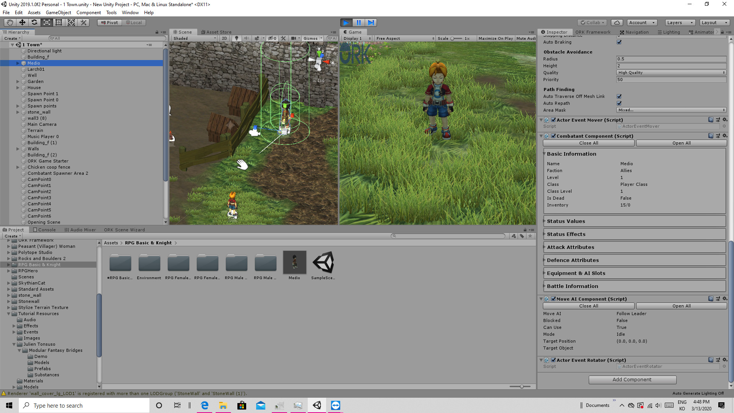Toggle Auto Repath checkbox
This screenshot has width=734, height=413.
coord(619,103)
